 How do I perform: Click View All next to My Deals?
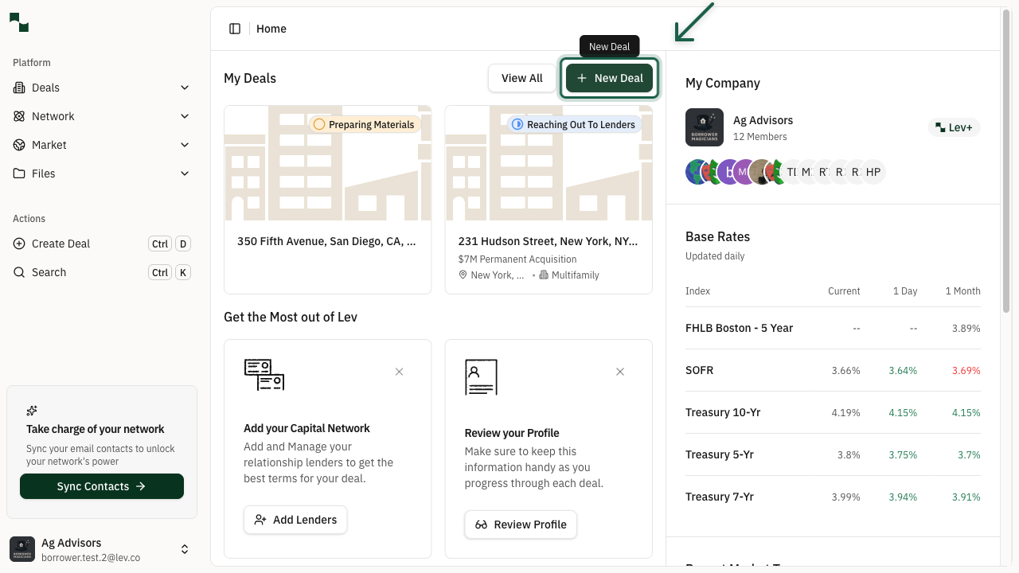point(521,78)
